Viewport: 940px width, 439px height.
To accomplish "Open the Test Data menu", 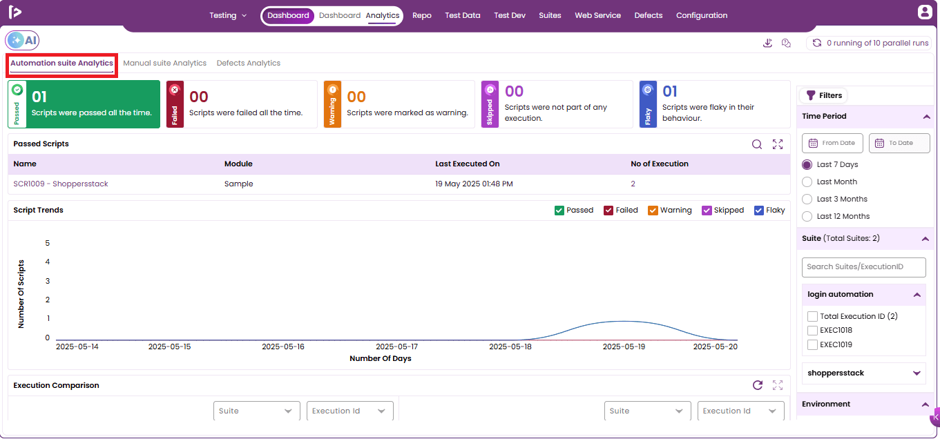I will click(463, 15).
